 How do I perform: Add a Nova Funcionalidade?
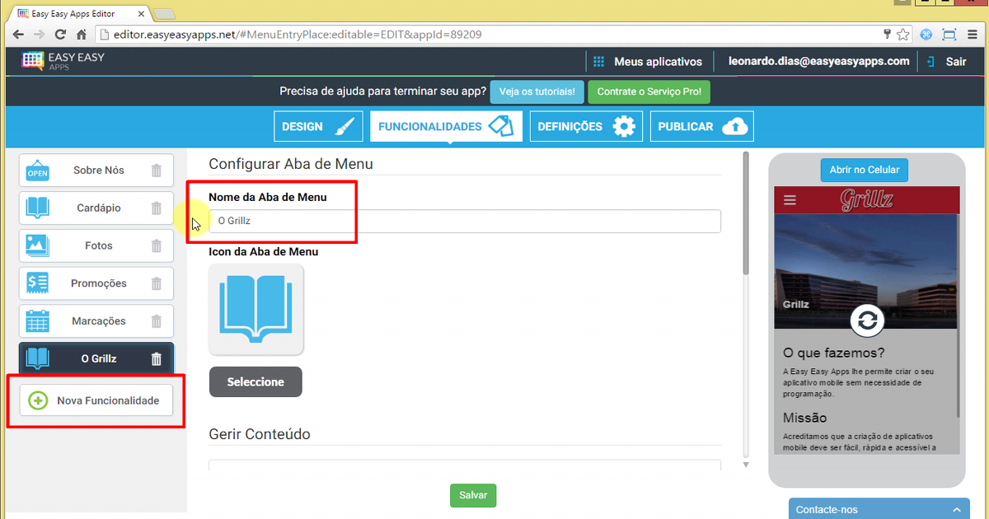click(x=96, y=400)
